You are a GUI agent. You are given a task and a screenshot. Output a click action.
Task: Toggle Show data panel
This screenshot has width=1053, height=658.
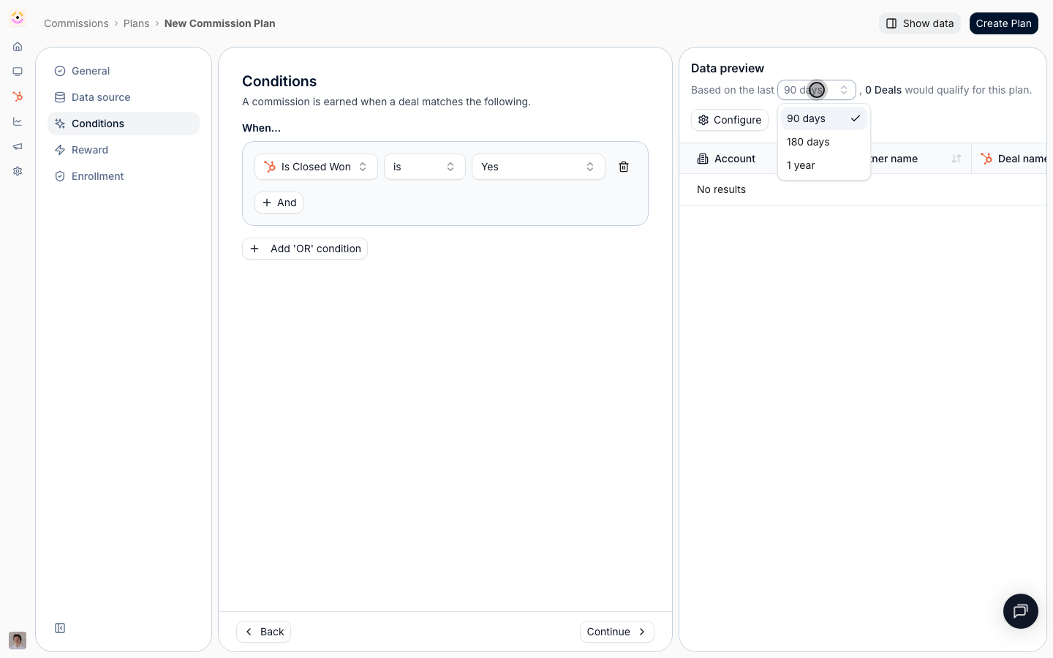point(919,23)
